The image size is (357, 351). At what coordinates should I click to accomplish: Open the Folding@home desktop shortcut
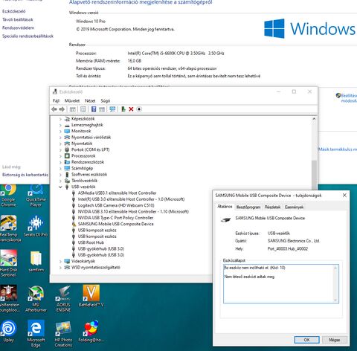91,332
